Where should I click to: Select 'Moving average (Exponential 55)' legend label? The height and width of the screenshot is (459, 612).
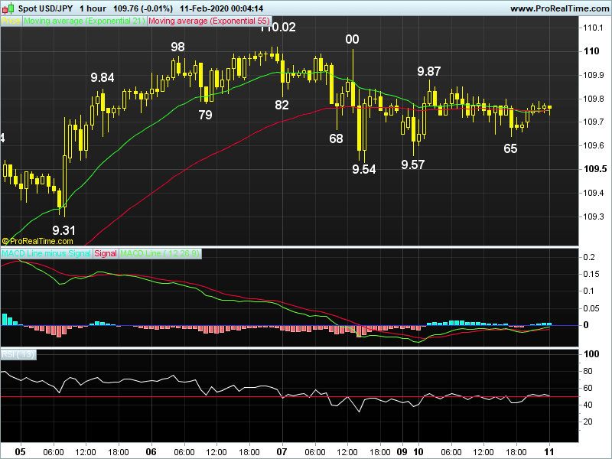pos(209,21)
